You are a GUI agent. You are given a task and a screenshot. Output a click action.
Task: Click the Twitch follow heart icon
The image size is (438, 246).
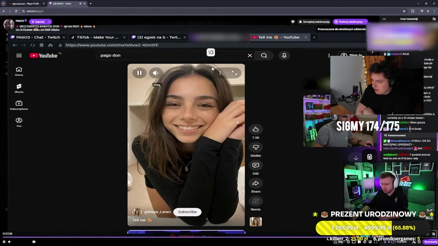(293, 22)
